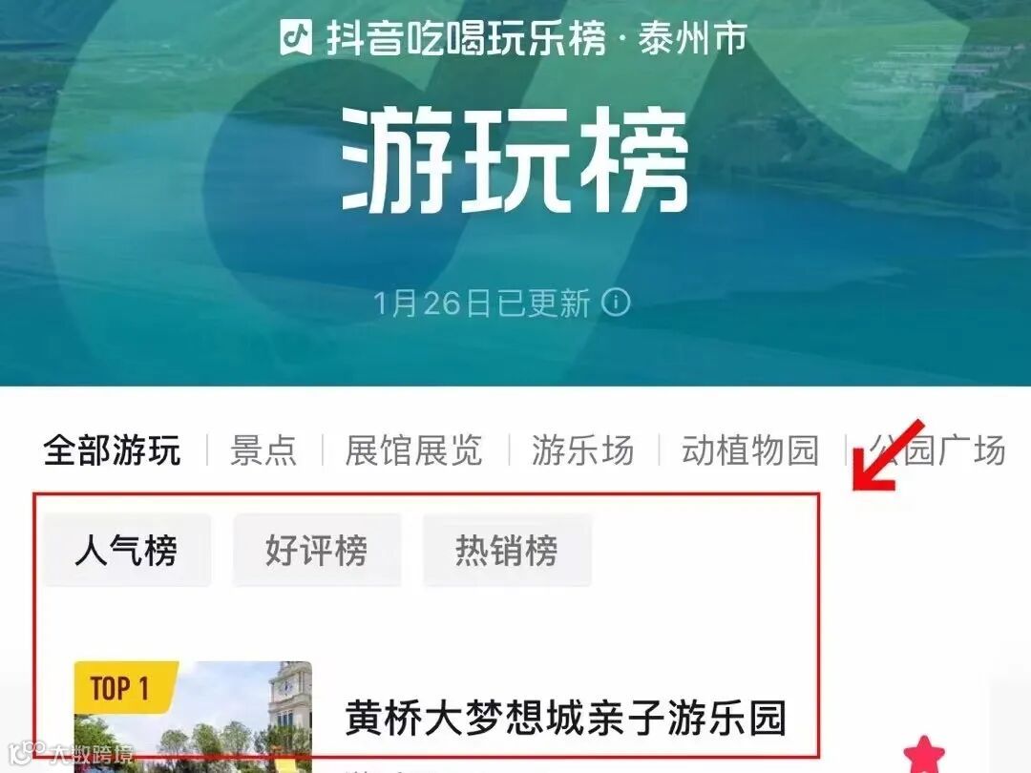Open the 黄桥大梦想城 photo thumbnail
The image size is (1031, 773).
pos(193,717)
